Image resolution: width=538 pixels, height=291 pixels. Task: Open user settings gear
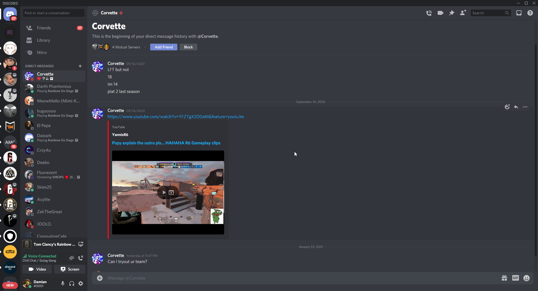click(81, 283)
